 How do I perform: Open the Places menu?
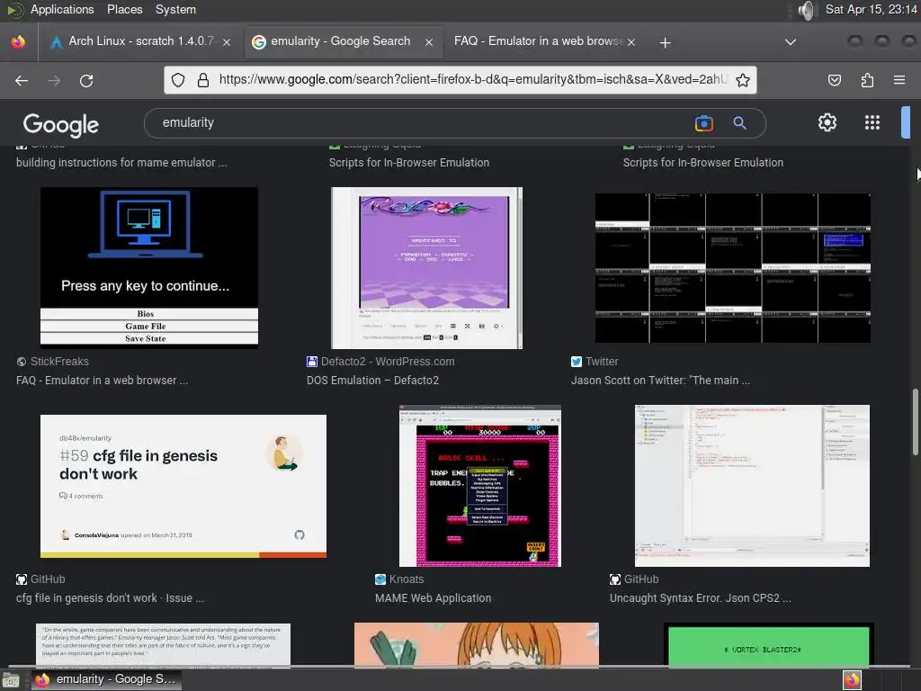pos(124,9)
